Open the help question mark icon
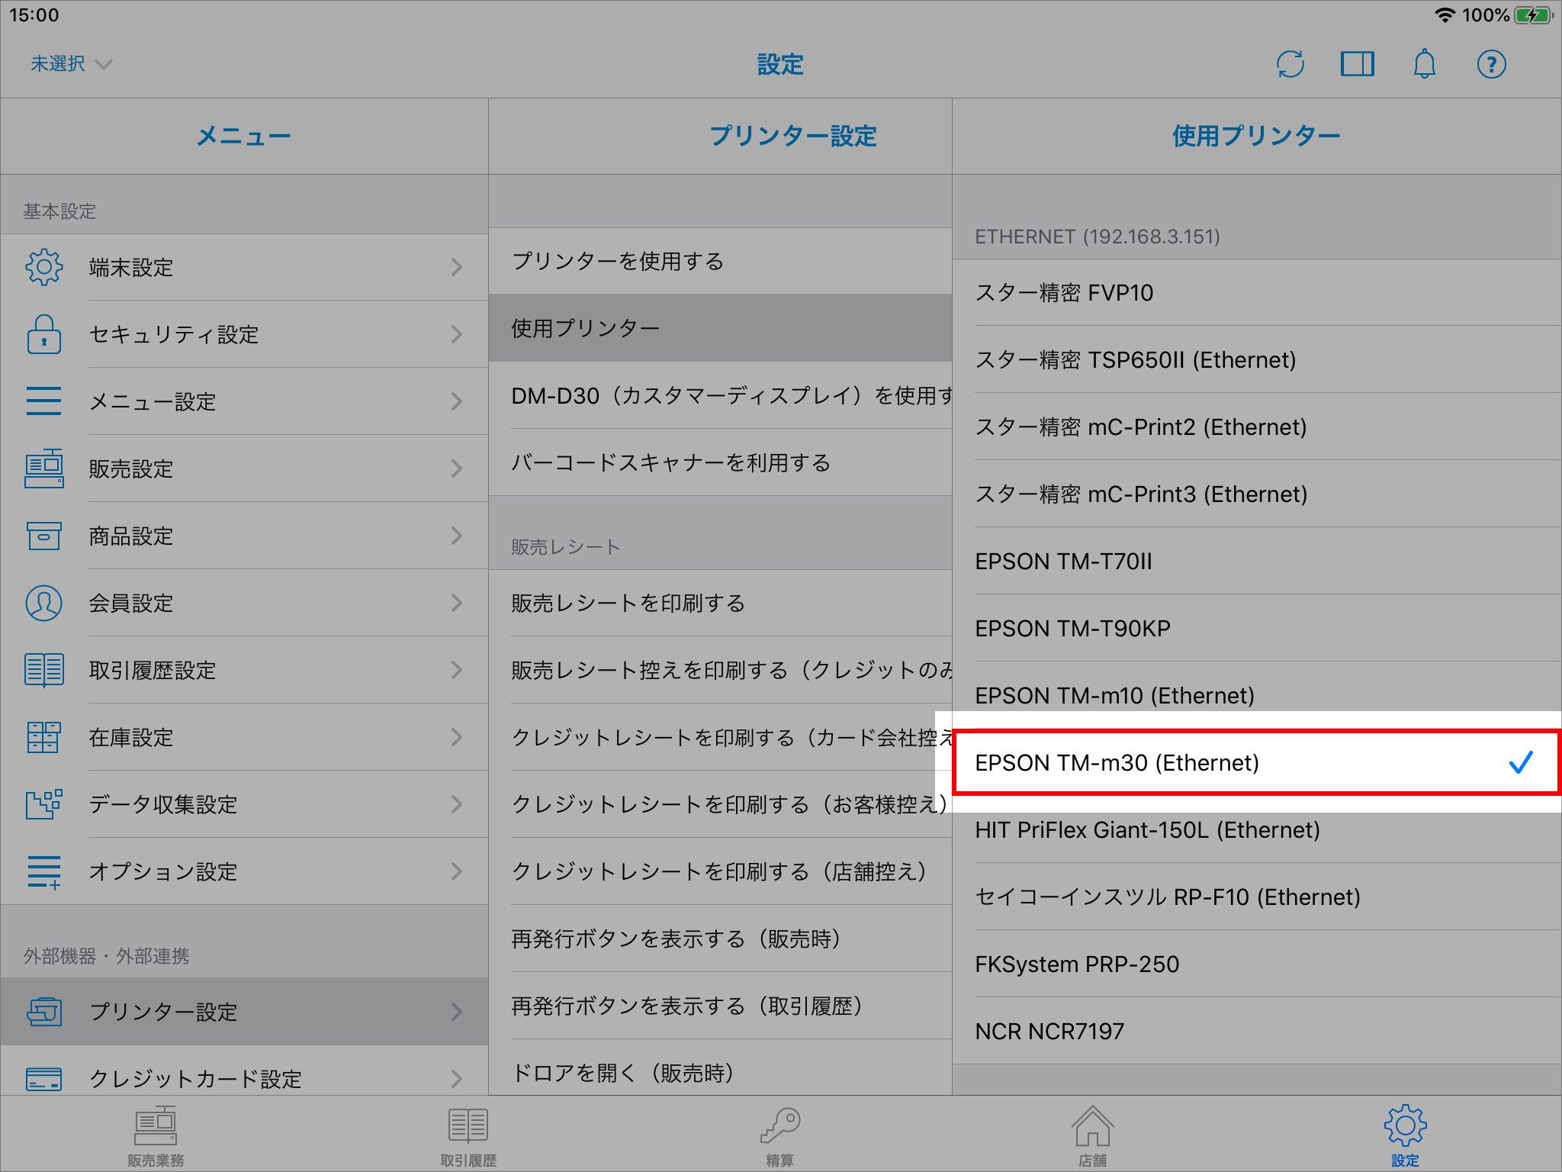This screenshot has height=1172, width=1562. click(x=1491, y=64)
